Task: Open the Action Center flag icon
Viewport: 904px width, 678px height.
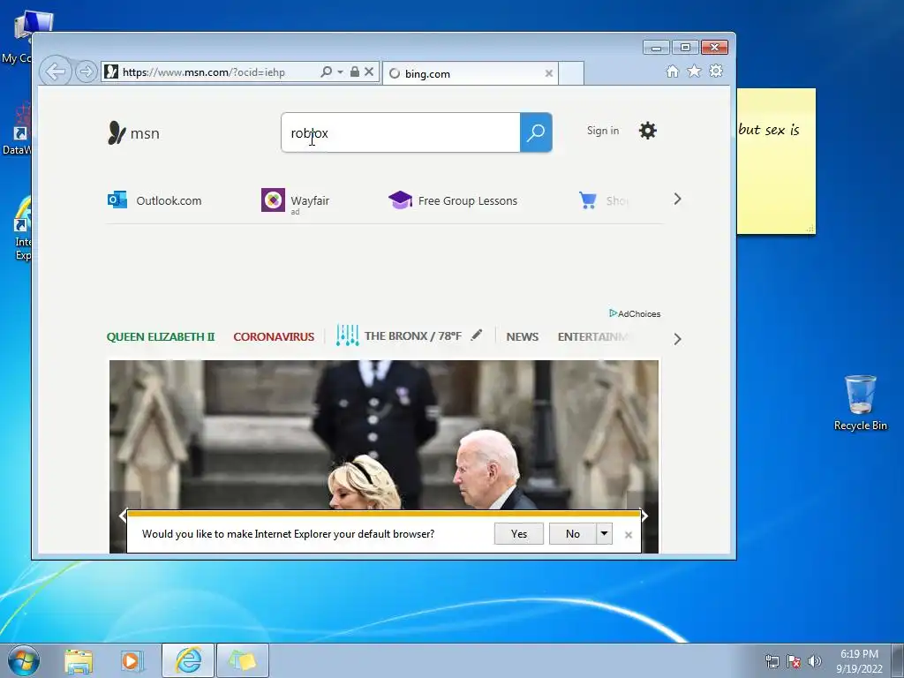Action: point(794,661)
